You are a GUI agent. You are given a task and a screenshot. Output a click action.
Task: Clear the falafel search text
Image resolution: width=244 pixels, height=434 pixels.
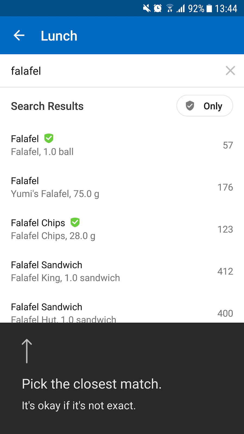click(x=230, y=71)
